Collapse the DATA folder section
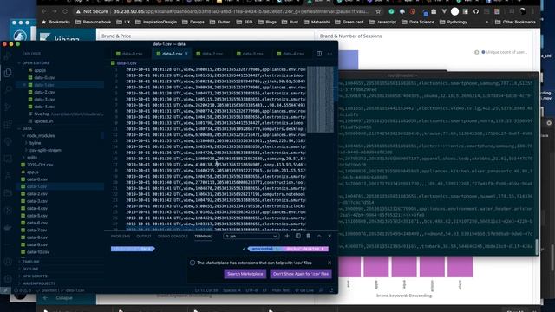555x312 pixels. 27,128
